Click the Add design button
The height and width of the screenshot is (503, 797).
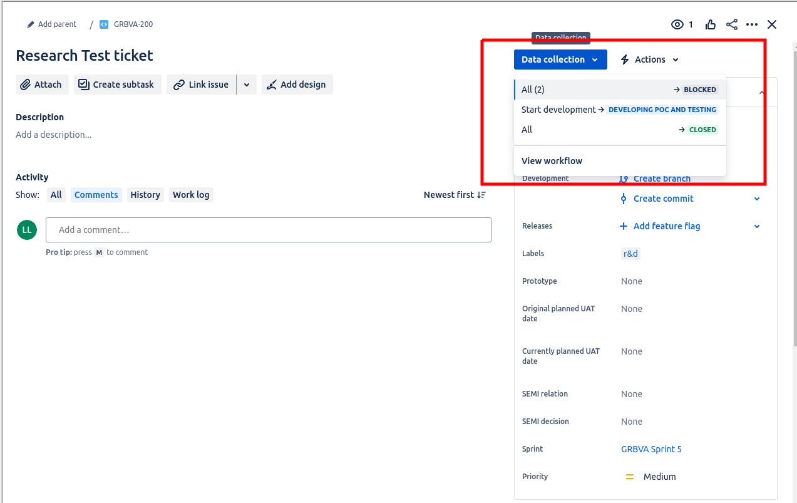point(297,85)
